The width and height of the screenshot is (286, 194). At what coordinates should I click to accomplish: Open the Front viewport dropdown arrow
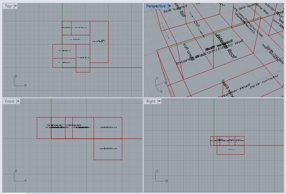tap(18, 101)
